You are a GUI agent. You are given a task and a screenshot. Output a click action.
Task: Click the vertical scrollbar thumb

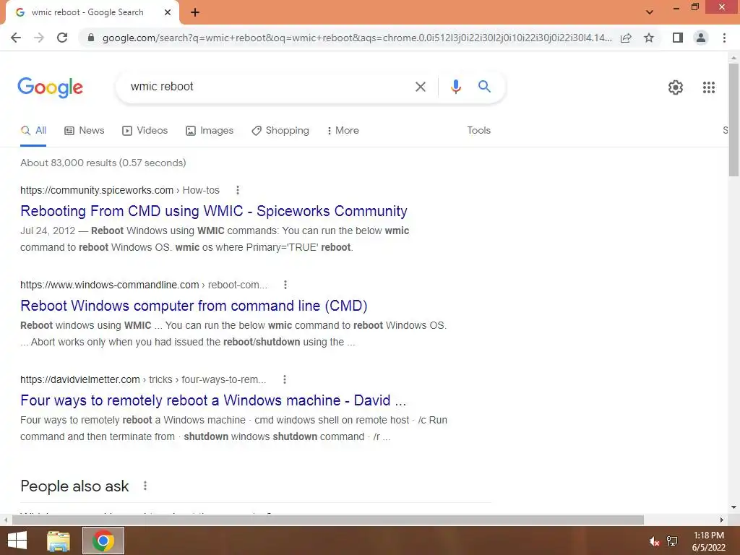pos(733,120)
